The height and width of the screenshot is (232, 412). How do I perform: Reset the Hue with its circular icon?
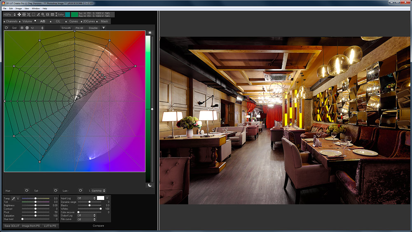[27, 190]
